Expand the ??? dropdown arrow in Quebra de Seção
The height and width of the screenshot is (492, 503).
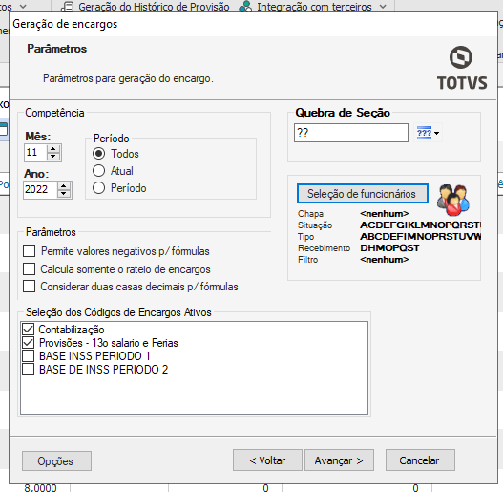pos(436,133)
